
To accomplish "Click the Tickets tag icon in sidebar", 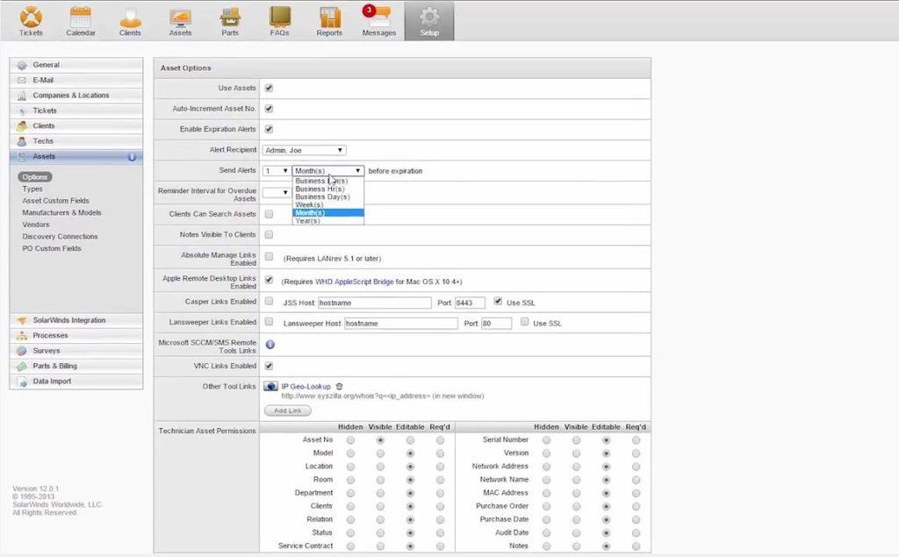I will pos(22,111).
